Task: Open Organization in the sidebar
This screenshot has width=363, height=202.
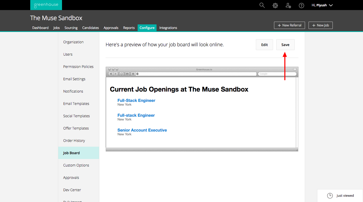Action: click(79, 42)
